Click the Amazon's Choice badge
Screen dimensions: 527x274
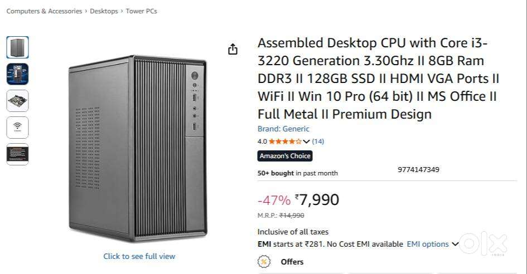click(285, 156)
